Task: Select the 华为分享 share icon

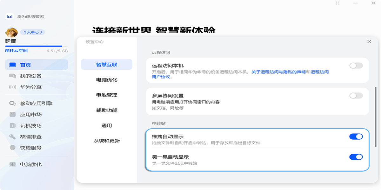Action: pos(13,87)
